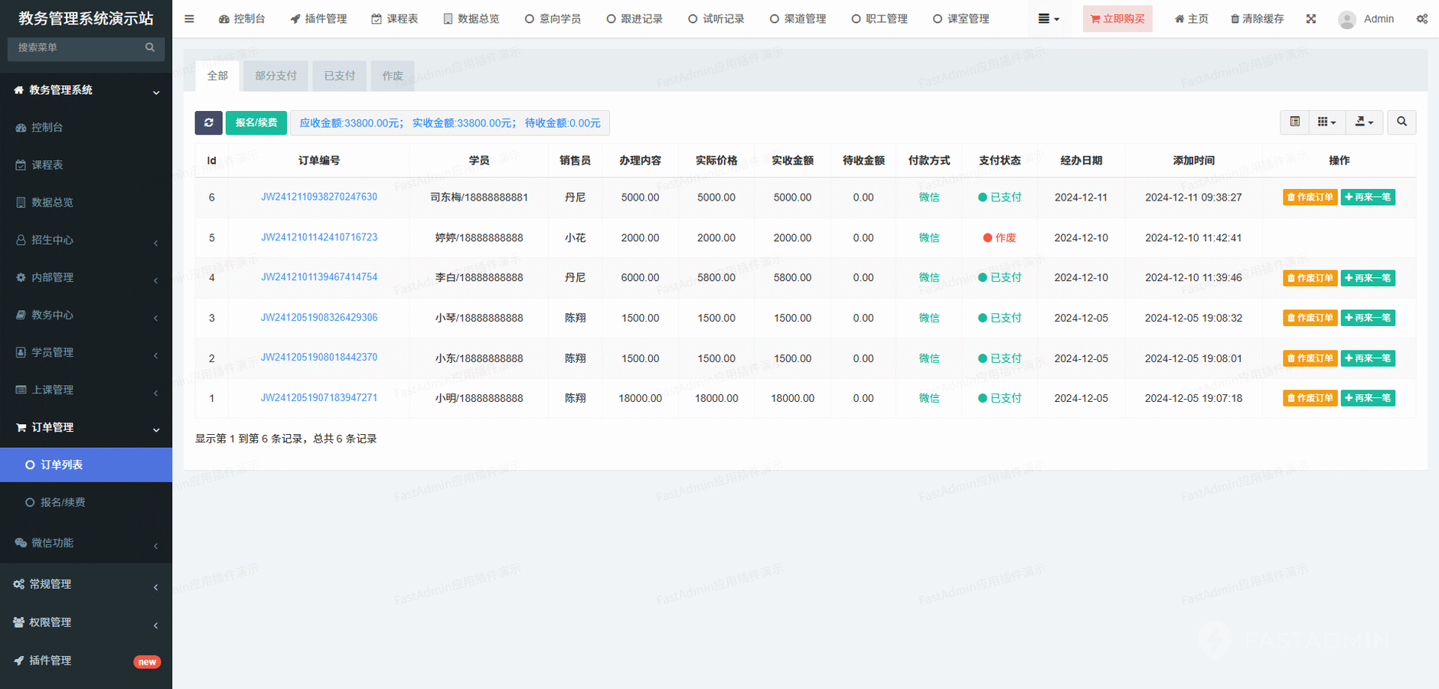Toggle sidebar with hamburger menu icon
Viewport: 1439px width, 689px height.
[x=189, y=19]
